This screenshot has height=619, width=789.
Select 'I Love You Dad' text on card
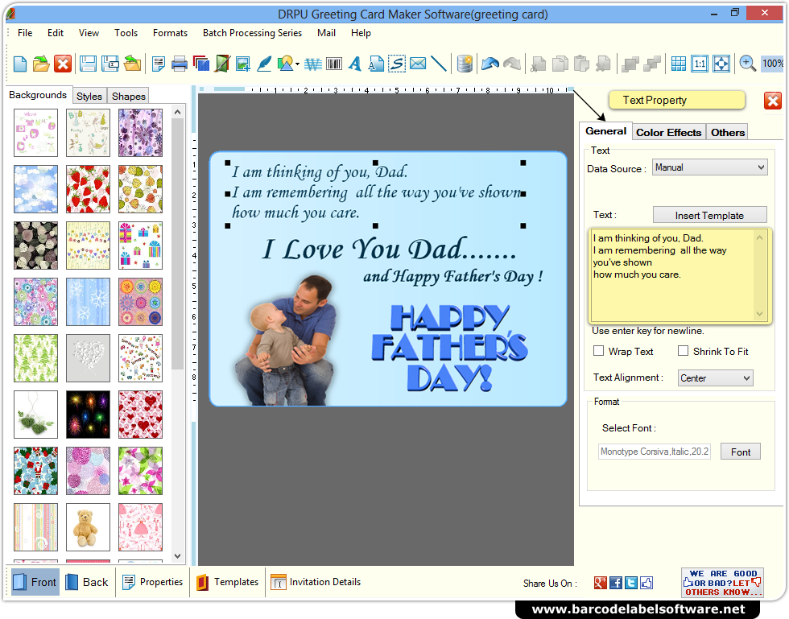click(x=388, y=249)
